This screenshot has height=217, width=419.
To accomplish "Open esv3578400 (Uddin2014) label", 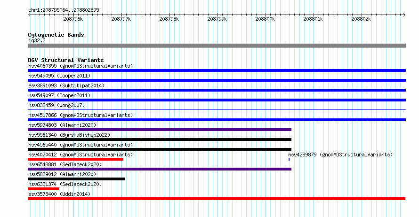I will tap(59, 194).
